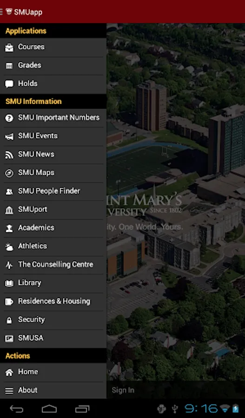Tap the question mark icon for Important Numbers

coord(9,118)
